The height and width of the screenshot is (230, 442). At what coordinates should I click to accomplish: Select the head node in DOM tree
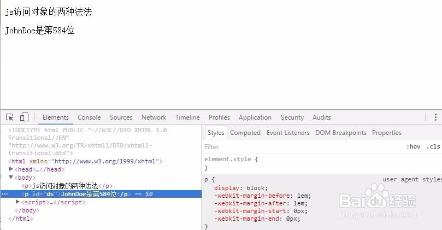(x=39, y=169)
